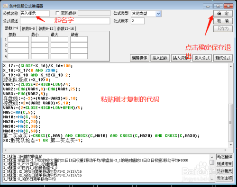Switch to the 参数1-4 tab
The width and height of the screenshot is (237, 187).
point(11,28)
